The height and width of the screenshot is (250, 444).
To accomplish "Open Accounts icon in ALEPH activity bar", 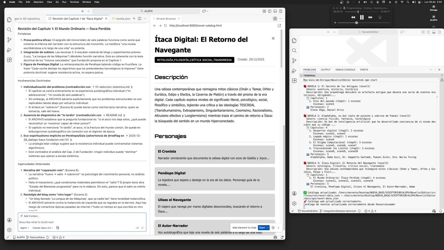I will point(9,220).
